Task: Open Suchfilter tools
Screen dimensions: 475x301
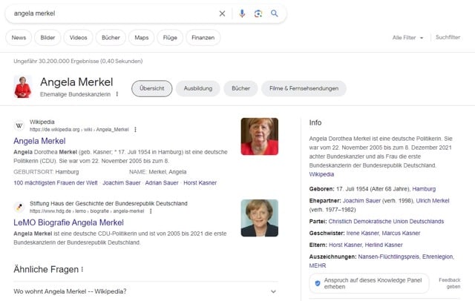Action: click(x=448, y=37)
